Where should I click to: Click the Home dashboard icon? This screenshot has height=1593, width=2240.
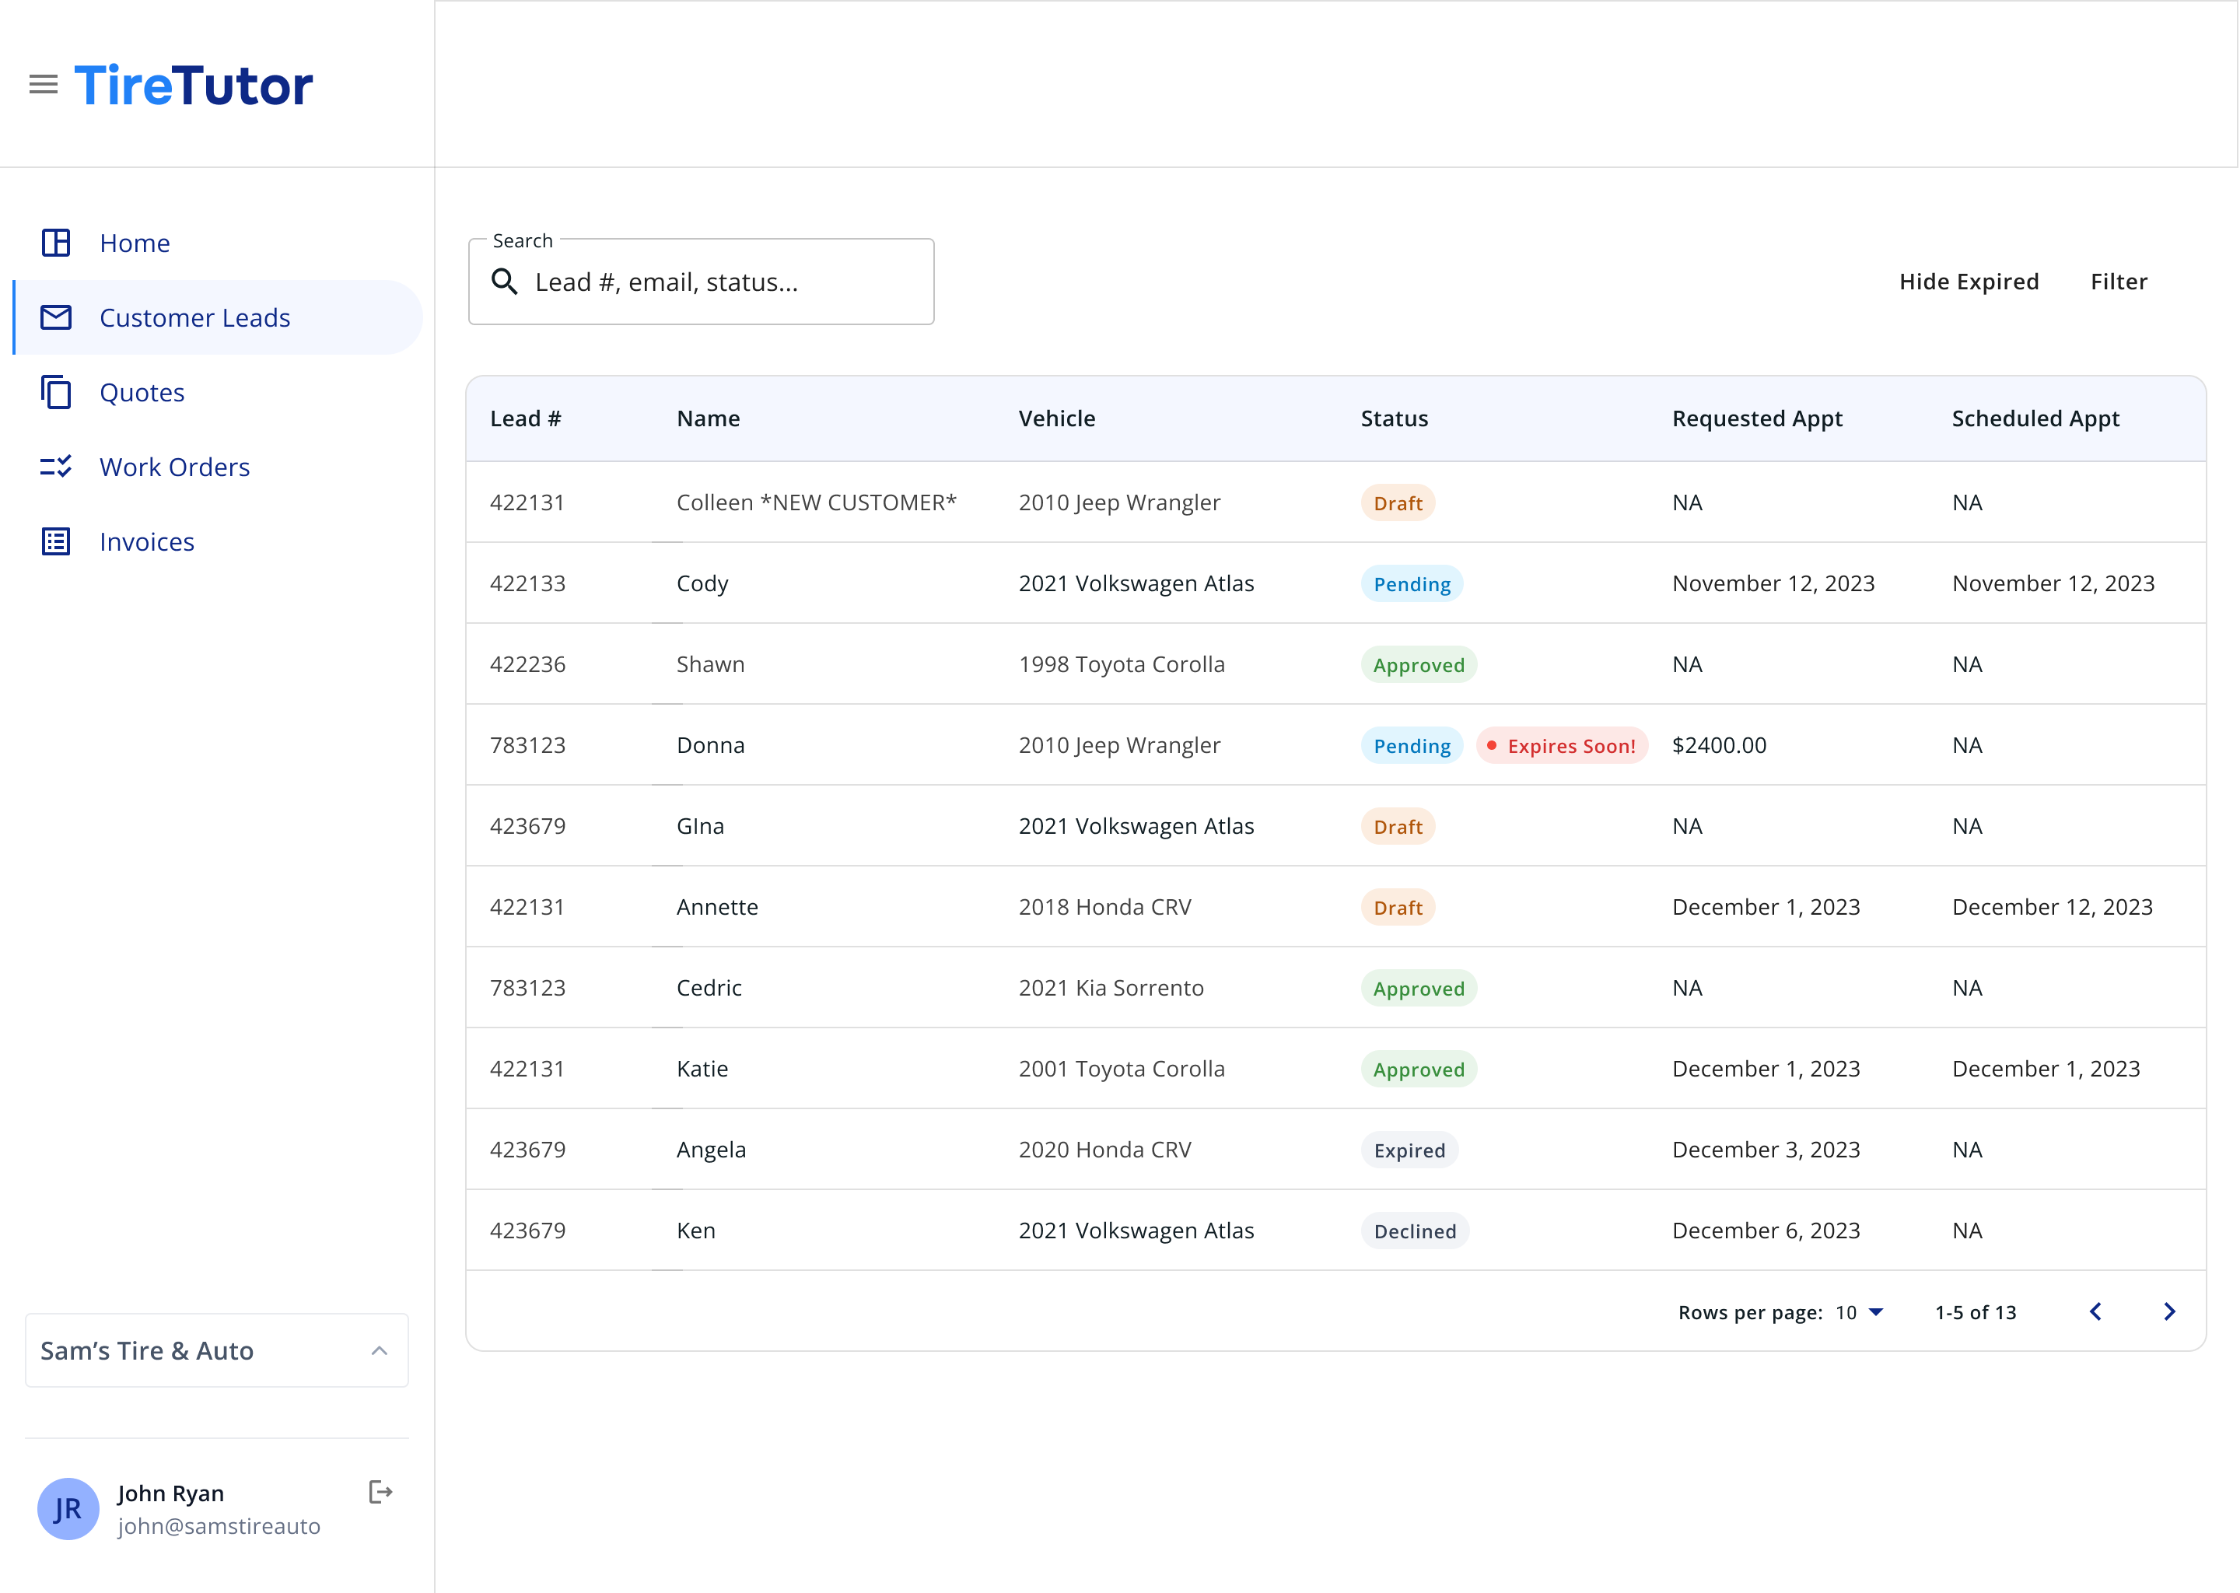(56, 242)
